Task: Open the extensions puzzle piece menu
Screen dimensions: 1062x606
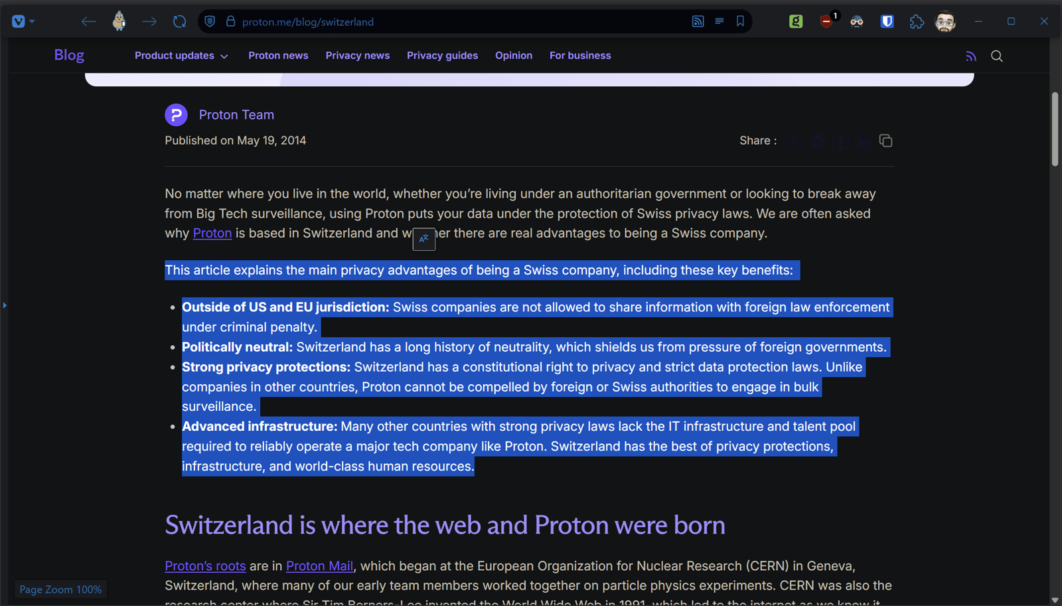Action: coord(917,22)
